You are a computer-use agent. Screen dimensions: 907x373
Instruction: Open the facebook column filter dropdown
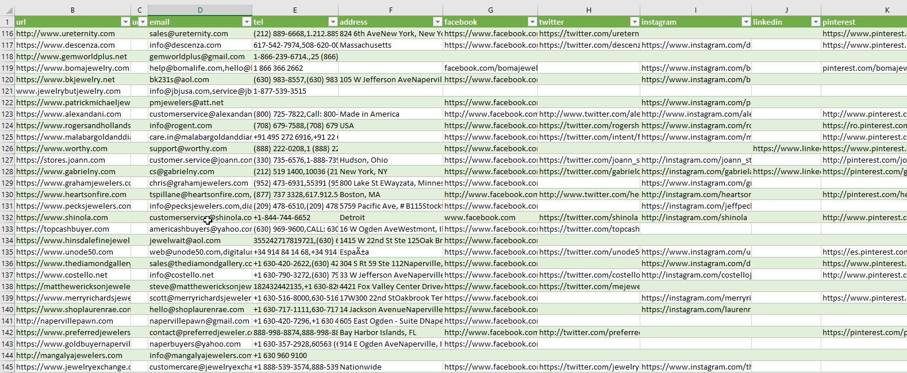(532, 22)
